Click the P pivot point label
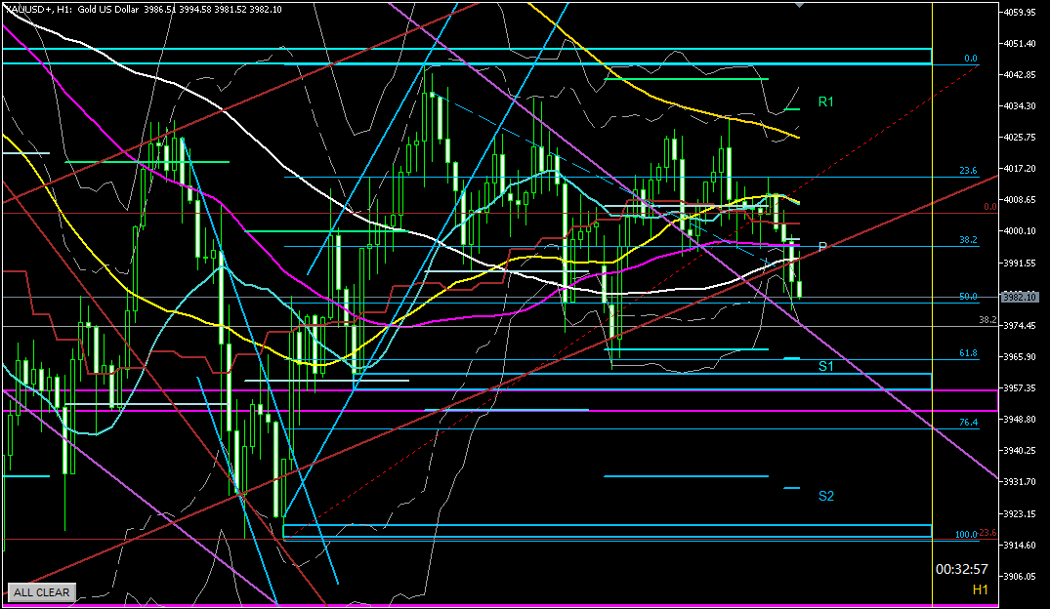The height and width of the screenshot is (609, 1050). click(x=822, y=246)
